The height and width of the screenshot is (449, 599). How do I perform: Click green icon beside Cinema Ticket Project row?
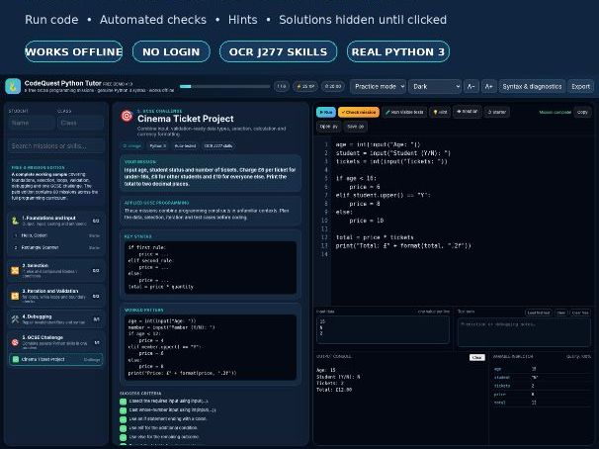point(16,359)
